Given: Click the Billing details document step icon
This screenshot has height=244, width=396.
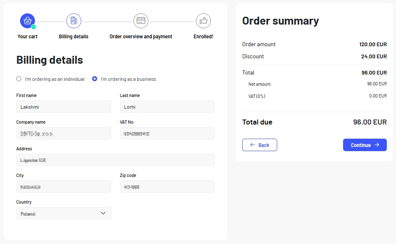Looking at the screenshot, I should [x=74, y=21].
